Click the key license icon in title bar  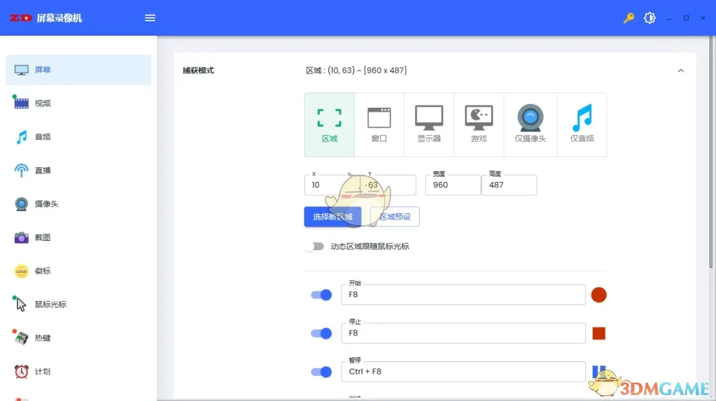click(628, 19)
